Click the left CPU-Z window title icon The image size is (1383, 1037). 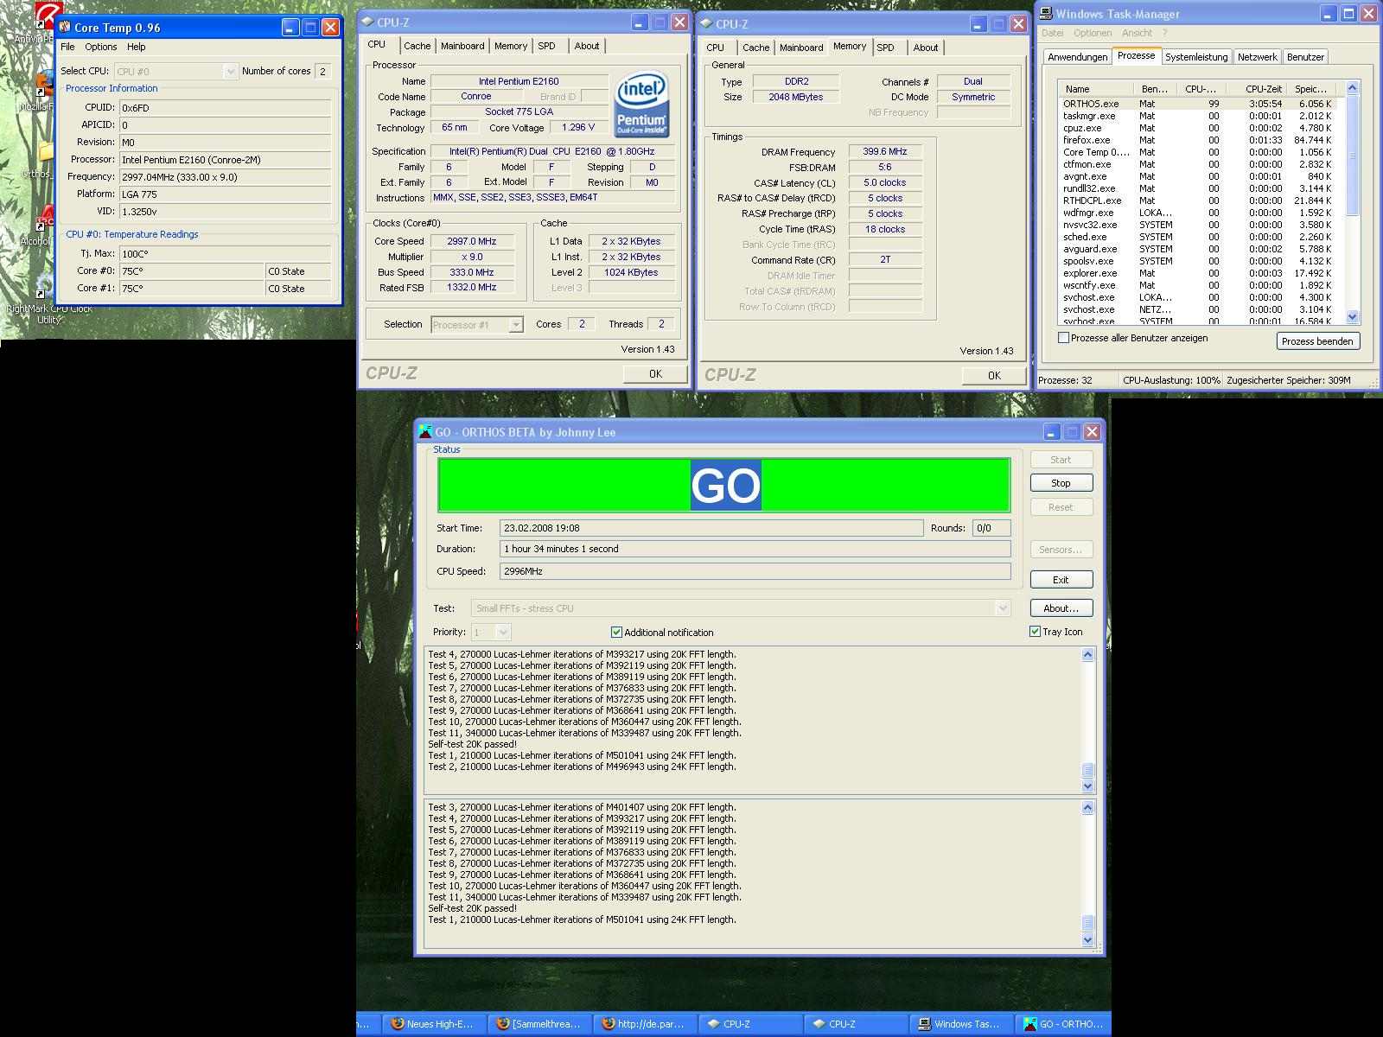click(x=368, y=22)
